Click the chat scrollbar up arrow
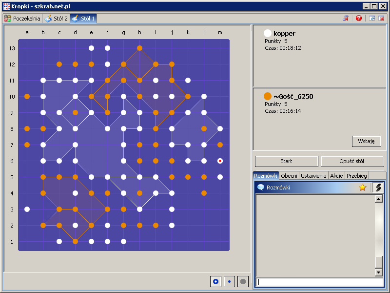The width and height of the screenshot is (390, 293). pyautogui.click(x=379, y=199)
